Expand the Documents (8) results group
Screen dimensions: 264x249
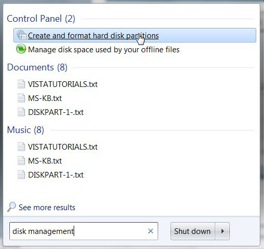(x=37, y=67)
